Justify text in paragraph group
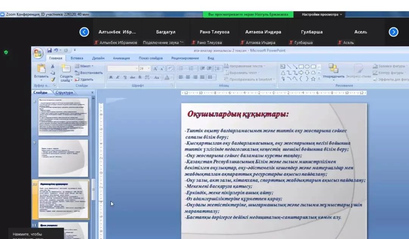Image resolution: width=409 pixels, height=239 pixels. pos(202,77)
